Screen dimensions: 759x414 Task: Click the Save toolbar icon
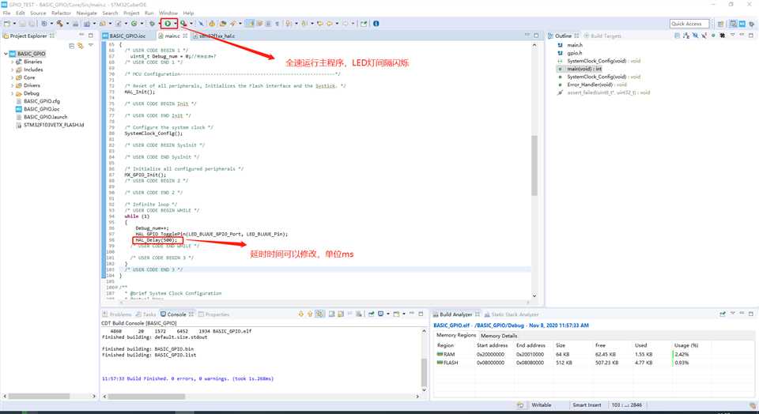pyautogui.click(x=22, y=23)
